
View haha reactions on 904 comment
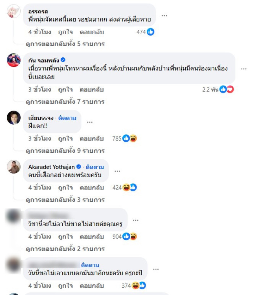point(133,236)
